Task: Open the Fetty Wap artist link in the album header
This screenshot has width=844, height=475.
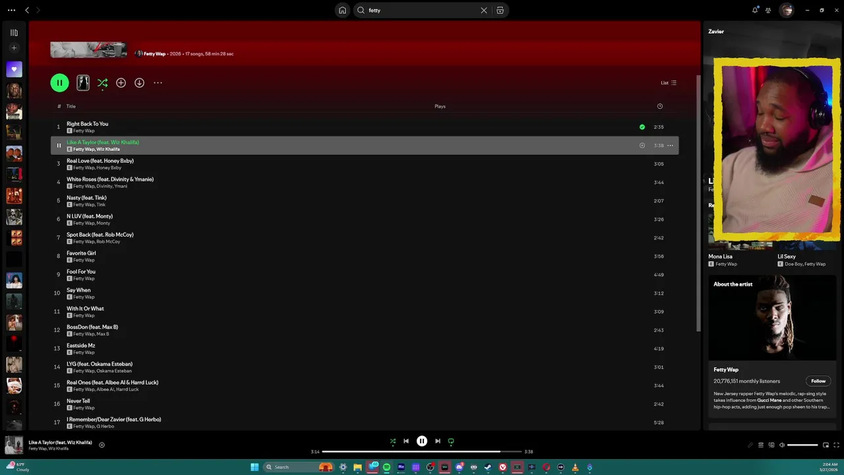Action: click(x=154, y=53)
